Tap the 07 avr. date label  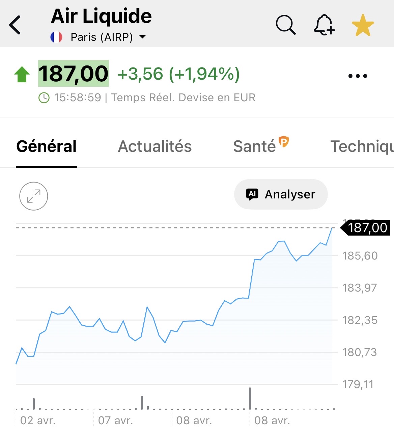tap(115, 421)
